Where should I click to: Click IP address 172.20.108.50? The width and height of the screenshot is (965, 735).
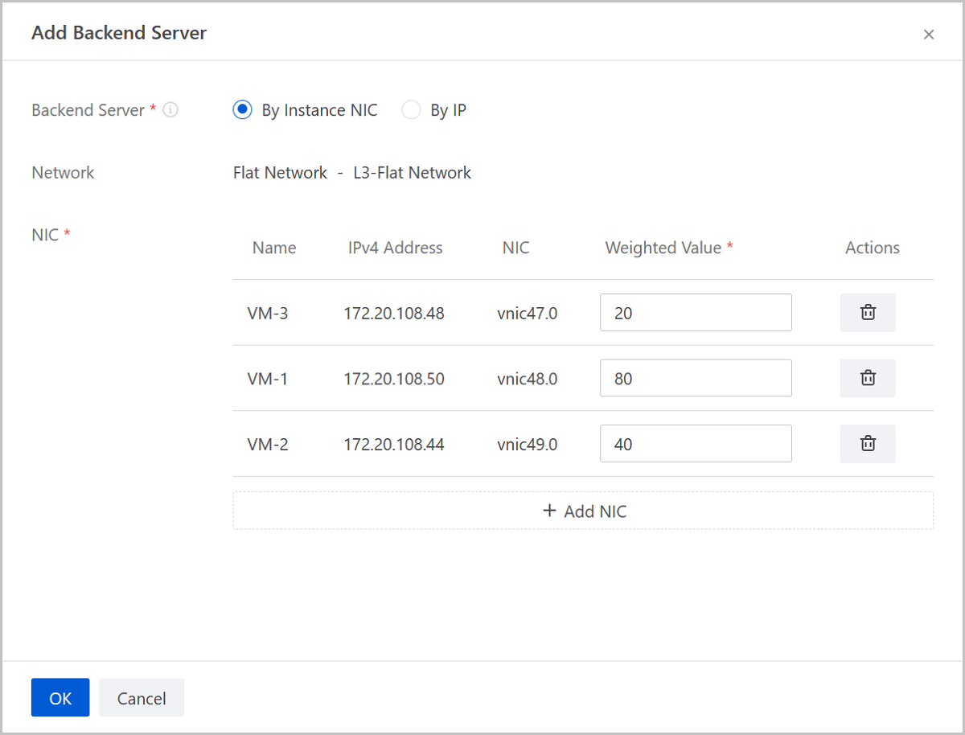(394, 379)
